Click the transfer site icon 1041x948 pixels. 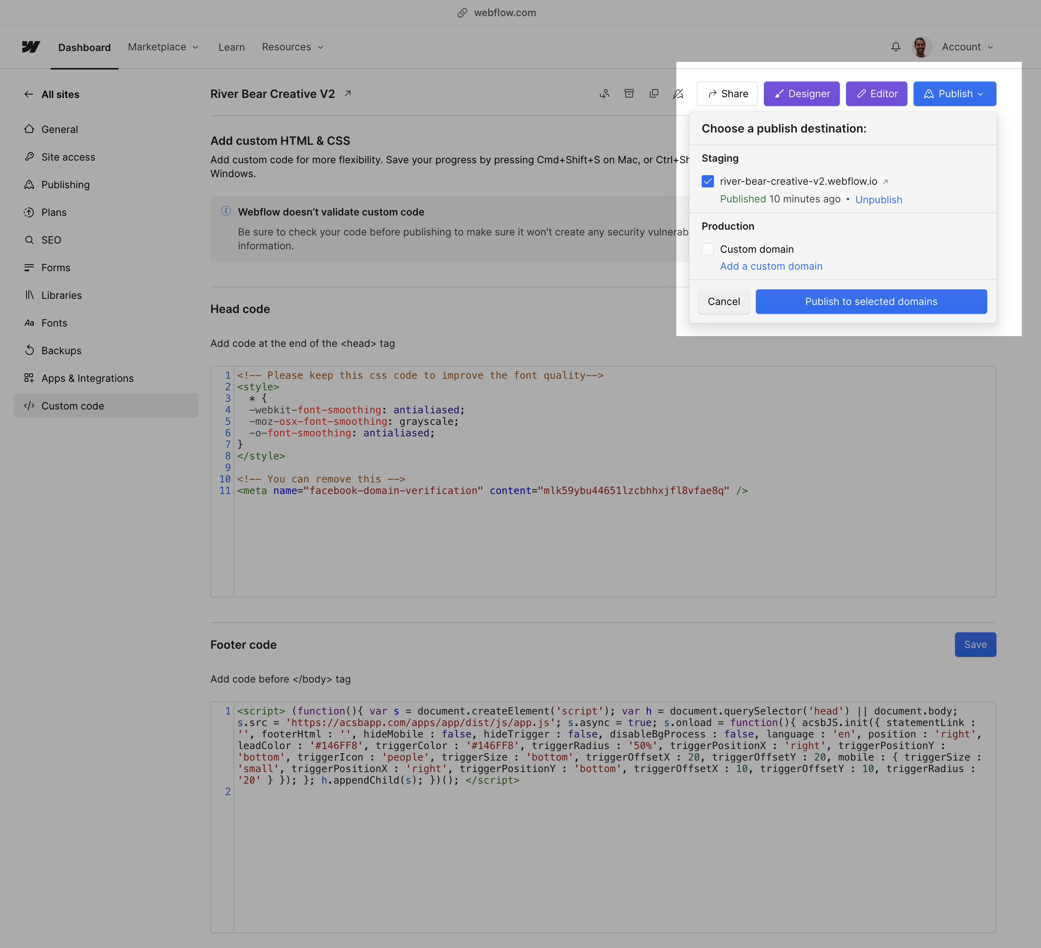pyautogui.click(x=605, y=93)
